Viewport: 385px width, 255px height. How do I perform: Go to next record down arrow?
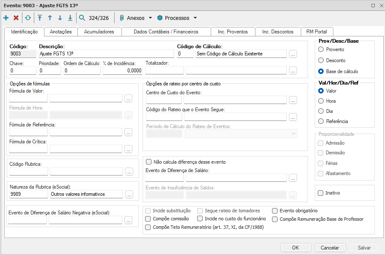tap(60, 18)
